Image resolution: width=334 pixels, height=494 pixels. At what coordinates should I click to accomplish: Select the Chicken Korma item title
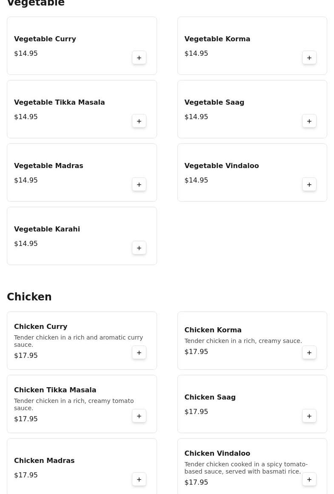coord(213,330)
